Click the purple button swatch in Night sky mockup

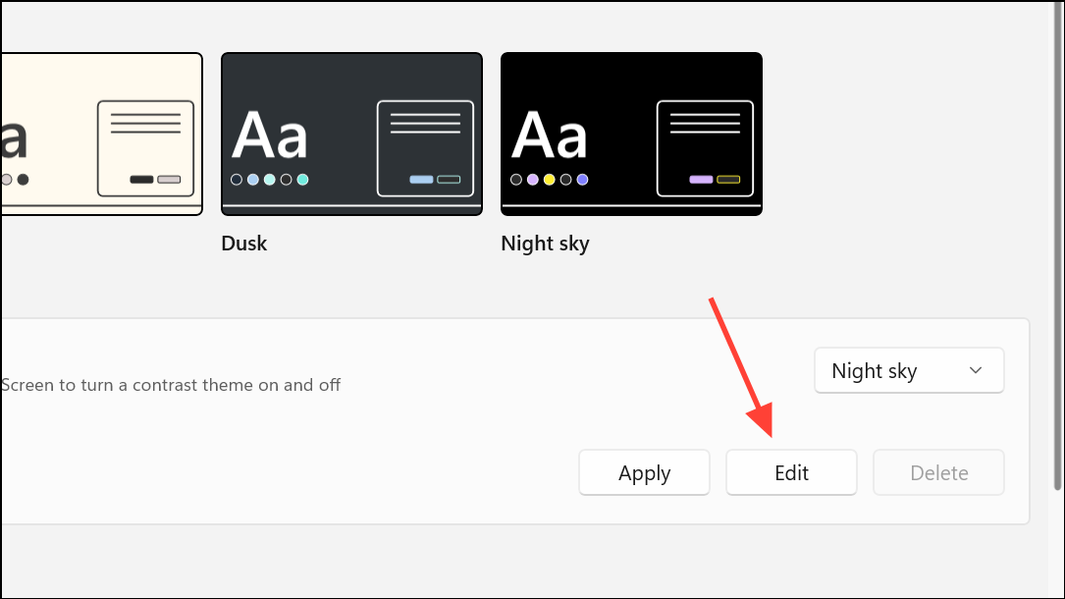click(699, 180)
